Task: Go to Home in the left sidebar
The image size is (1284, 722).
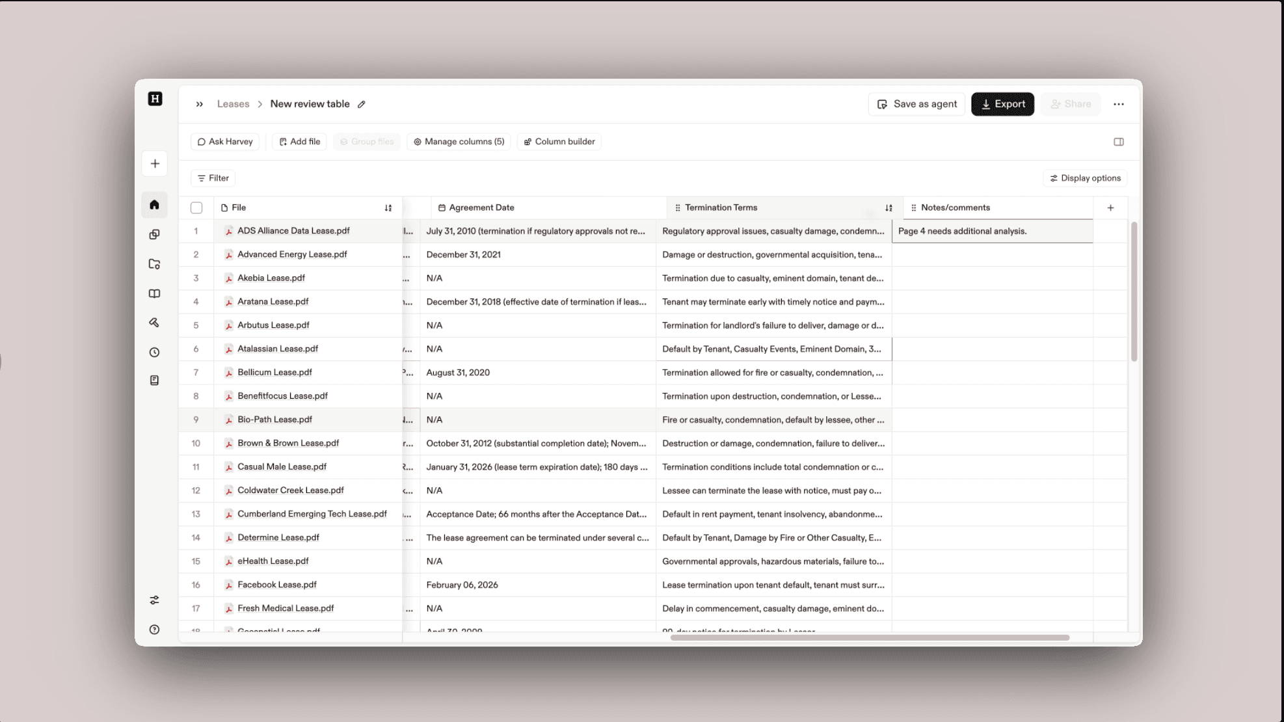Action: [154, 205]
